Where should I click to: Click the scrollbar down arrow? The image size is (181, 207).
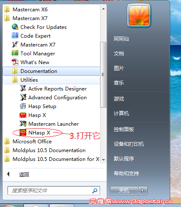pos(103,160)
